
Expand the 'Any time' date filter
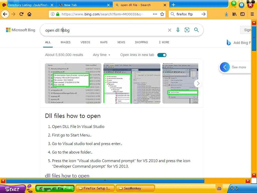[x=101, y=55]
